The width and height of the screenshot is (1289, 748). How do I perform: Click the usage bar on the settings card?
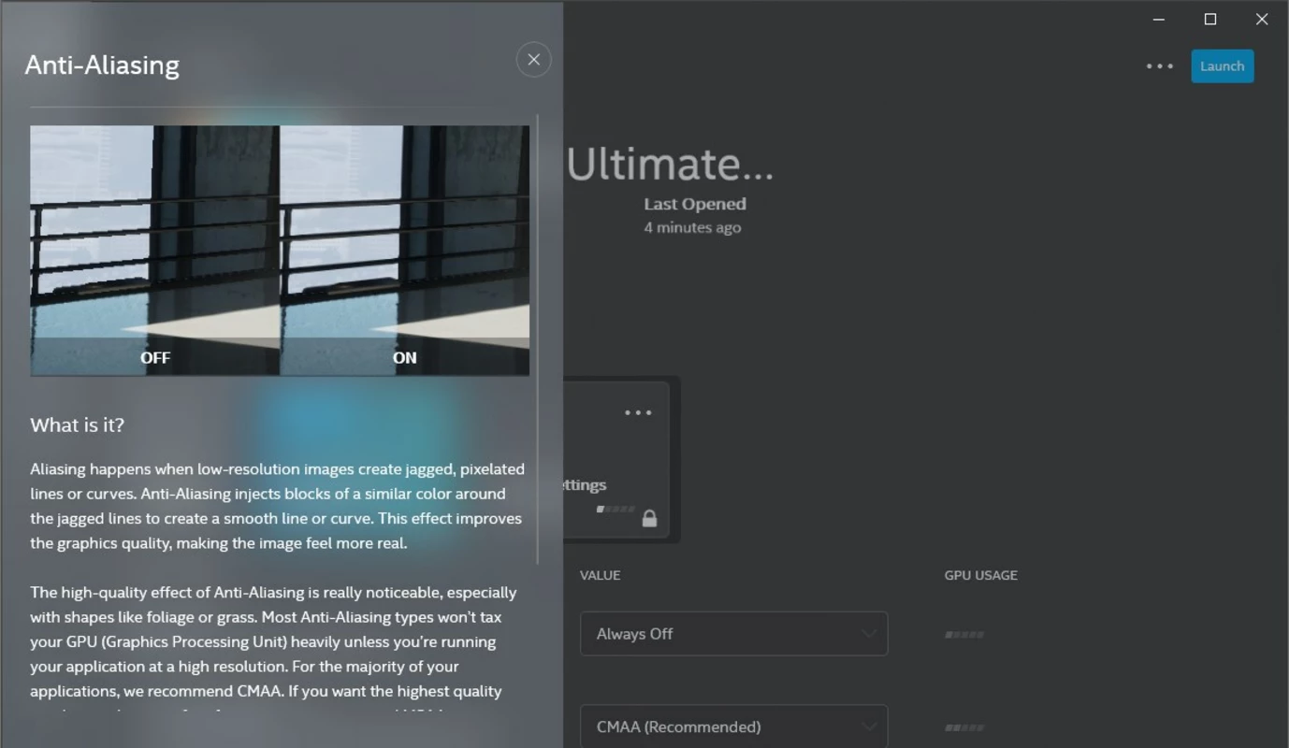[x=616, y=510]
